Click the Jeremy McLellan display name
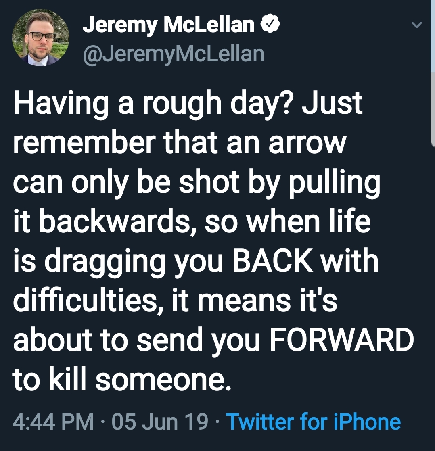435x451 pixels. pos(169,26)
